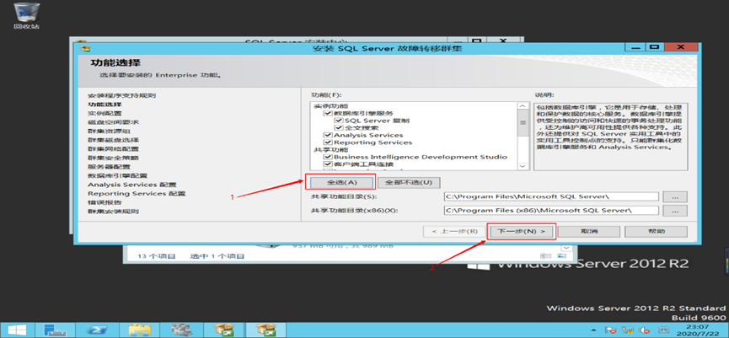The height and width of the screenshot is (338, 729).
Task: Select the 服务器配置 step
Action: 109,166
